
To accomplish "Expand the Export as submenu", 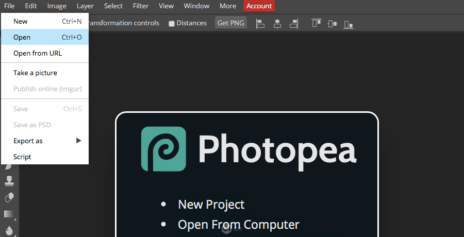I will [45, 141].
